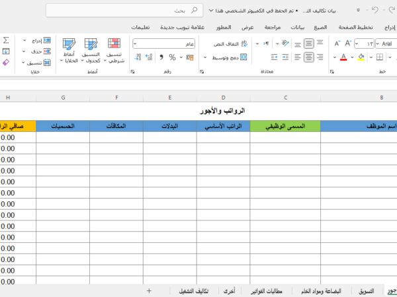Toggle Wrap Text (التفاف النص)

(x=230, y=44)
